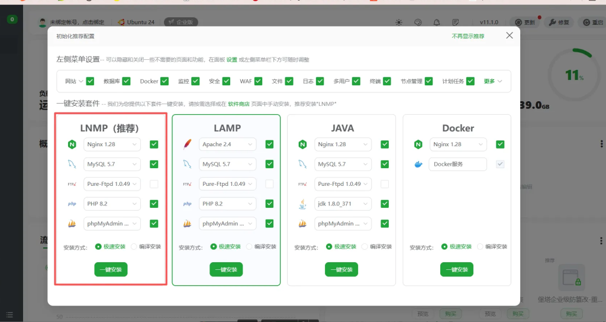Click the MySQL dolphin icon in JAVA panel
The height and width of the screenshot is (322, 606).
point(303,165)
